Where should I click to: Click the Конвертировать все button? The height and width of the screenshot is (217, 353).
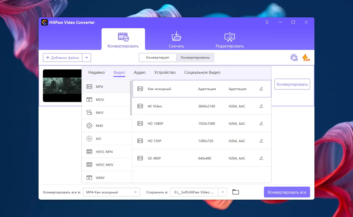pos(287,192)
